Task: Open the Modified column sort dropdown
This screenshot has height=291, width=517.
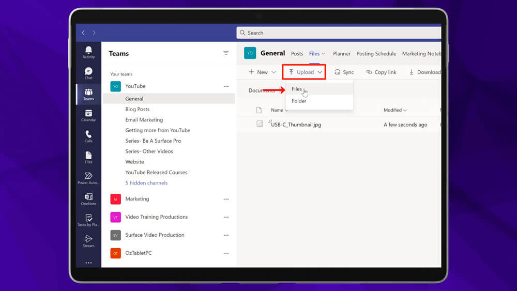Action: point(395,110)
